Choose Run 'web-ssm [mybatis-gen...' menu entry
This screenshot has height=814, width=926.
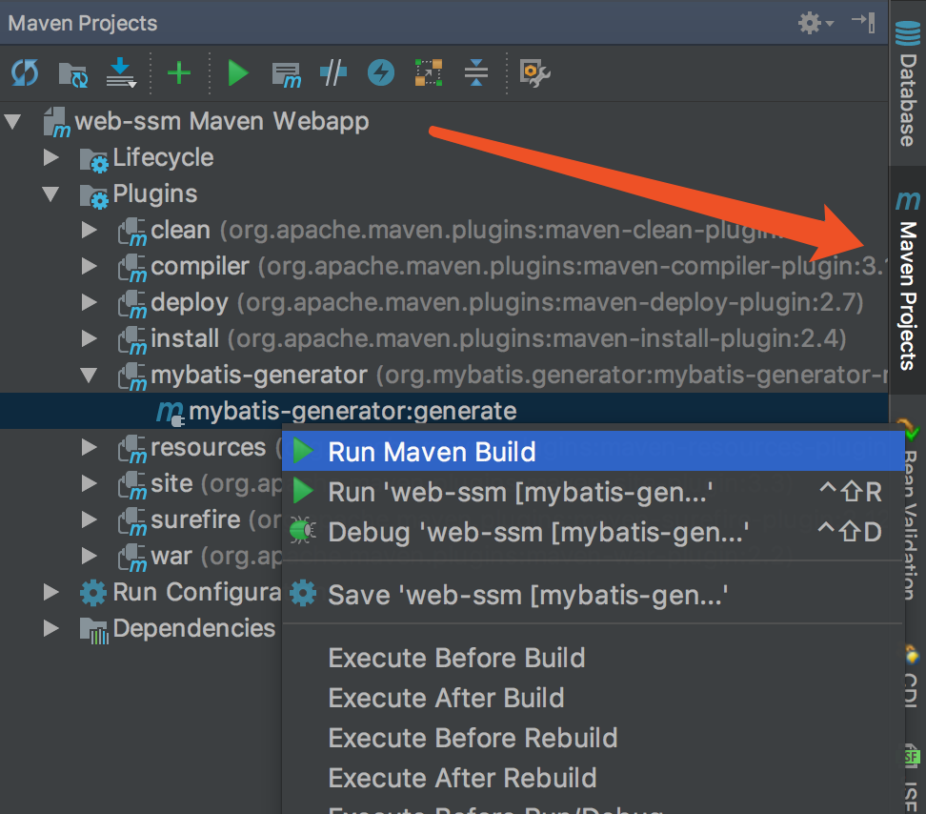pos(593,492)
